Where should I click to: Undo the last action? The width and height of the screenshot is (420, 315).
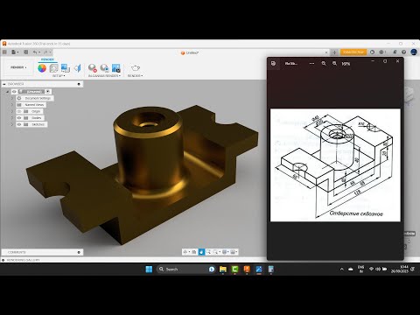click(x=36, y=52)
